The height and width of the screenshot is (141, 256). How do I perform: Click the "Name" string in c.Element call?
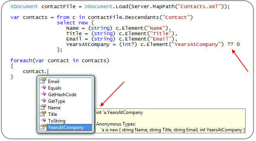[x=156, y=28]
